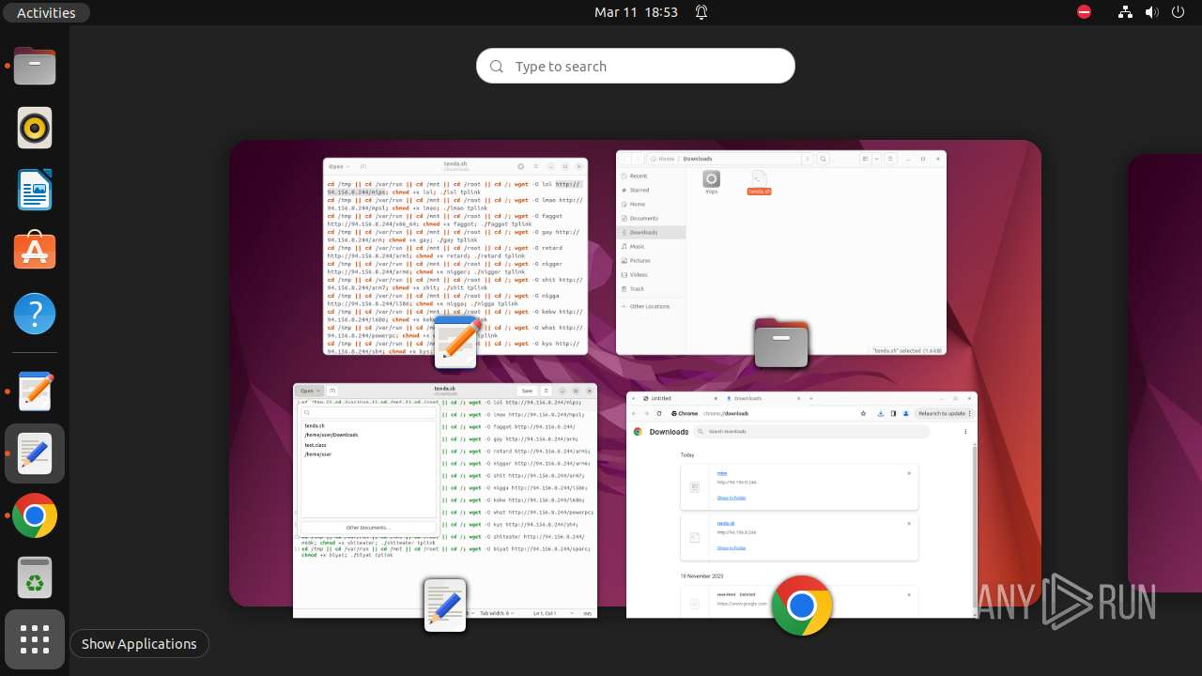Click the Show Applications grid button

click(x=35, y=639)
